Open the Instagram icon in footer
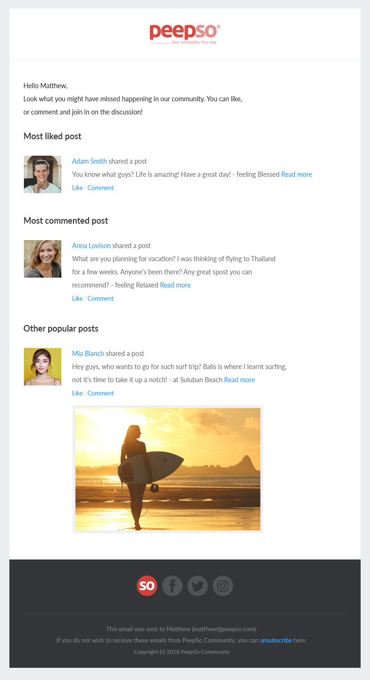 (x=223, y=586)
